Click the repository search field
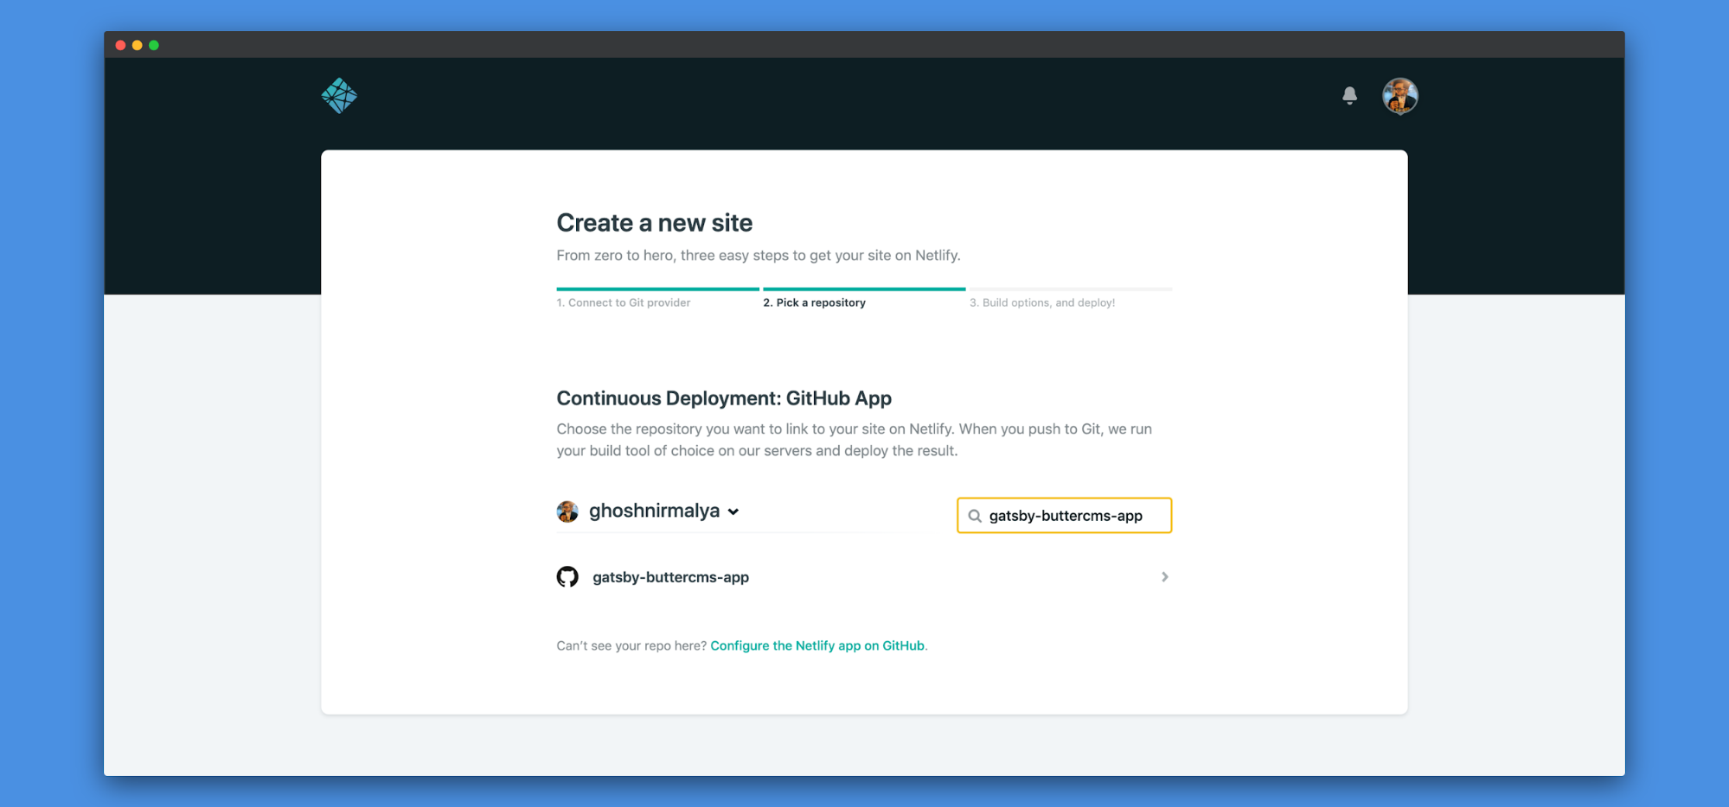 (1064, 515)
